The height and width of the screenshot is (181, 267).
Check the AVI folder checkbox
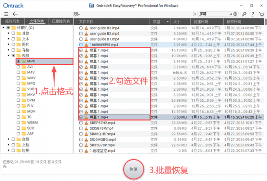[x=18, y=67]
